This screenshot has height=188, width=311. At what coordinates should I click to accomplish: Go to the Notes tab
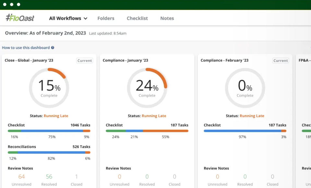point(167,18)
